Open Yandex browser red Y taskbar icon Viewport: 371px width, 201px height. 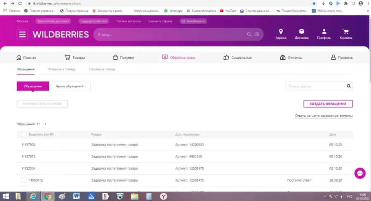pos(164,196)
